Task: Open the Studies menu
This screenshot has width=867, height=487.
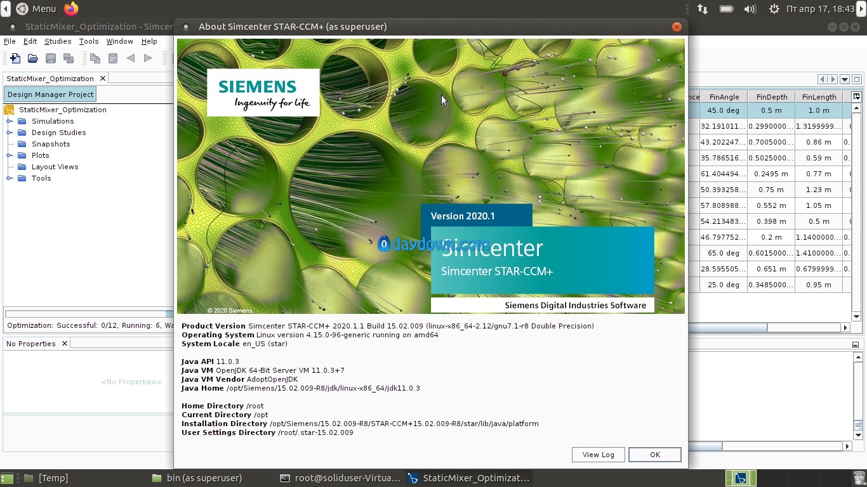Action: point(58,41)
